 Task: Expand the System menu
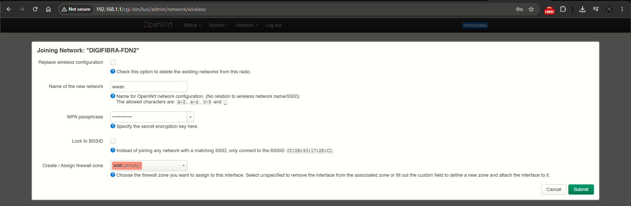219,25
